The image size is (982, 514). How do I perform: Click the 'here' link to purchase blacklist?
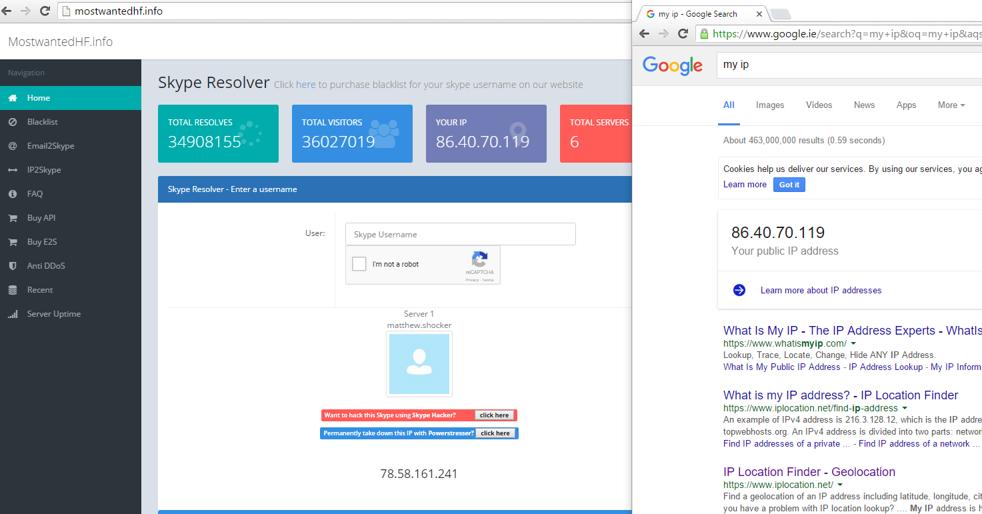306,85
